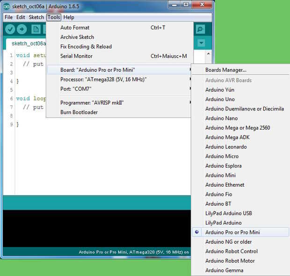This screenshot has height=276, width=290.
Task: Click the black console output area
Action: coord(97,228)
